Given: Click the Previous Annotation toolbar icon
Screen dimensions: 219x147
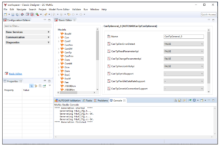Looking at the screenshot, I should [62, 14].
